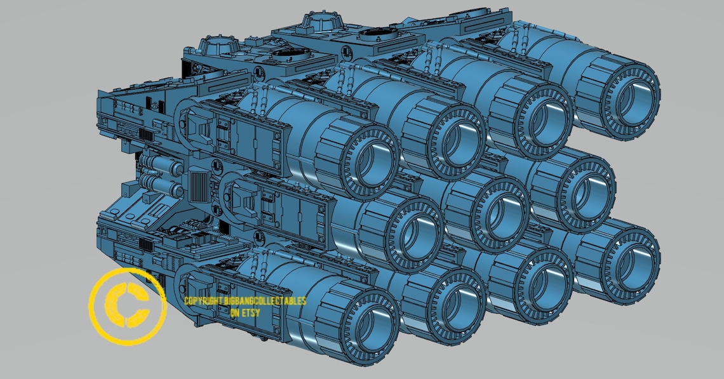724x379 pixels.
Task: Select the vertical cylinder pipes on the left
Action: [x=159, y=174]
